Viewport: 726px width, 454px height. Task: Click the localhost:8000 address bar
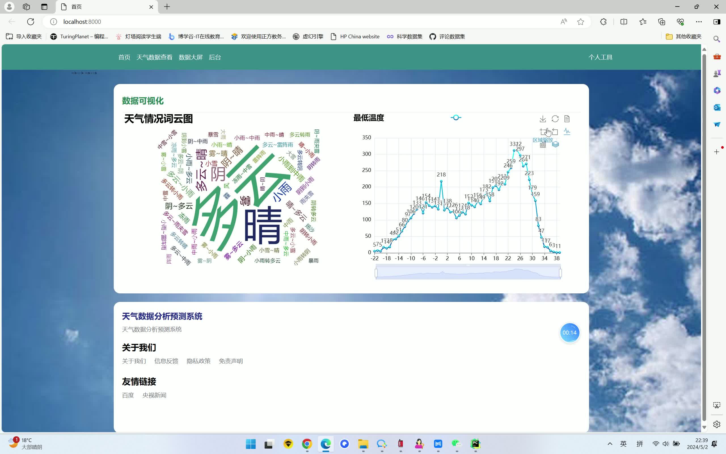(300, 22)
